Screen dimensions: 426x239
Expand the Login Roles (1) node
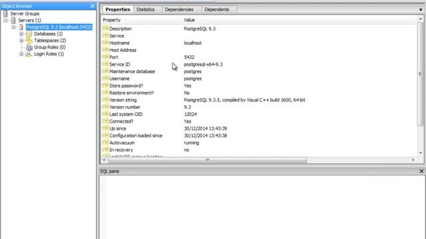point(21,54)
